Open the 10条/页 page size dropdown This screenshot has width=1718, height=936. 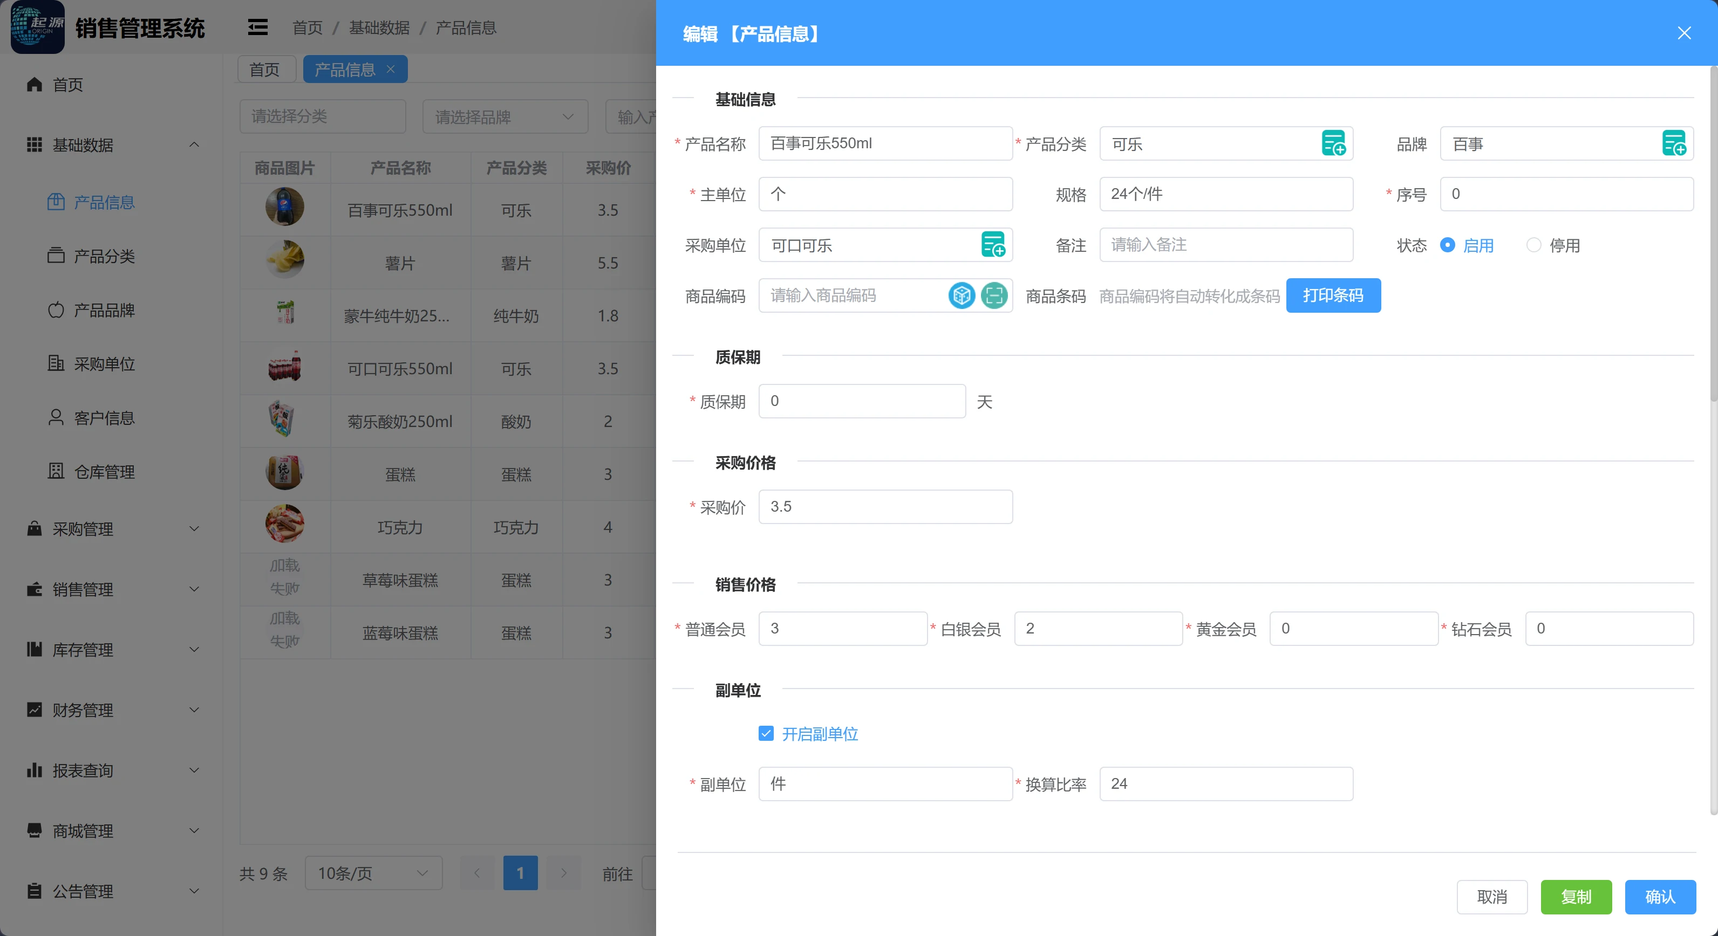tap(372, 873)
